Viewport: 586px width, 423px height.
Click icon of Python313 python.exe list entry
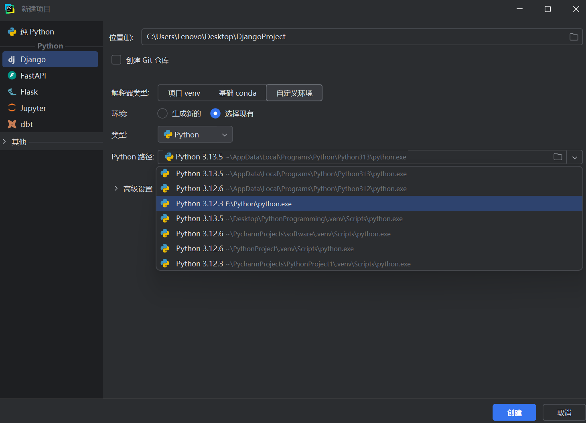(165, 173)
